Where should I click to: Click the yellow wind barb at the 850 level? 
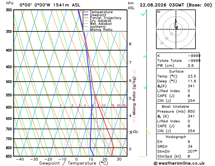click(x=143, y=156)
